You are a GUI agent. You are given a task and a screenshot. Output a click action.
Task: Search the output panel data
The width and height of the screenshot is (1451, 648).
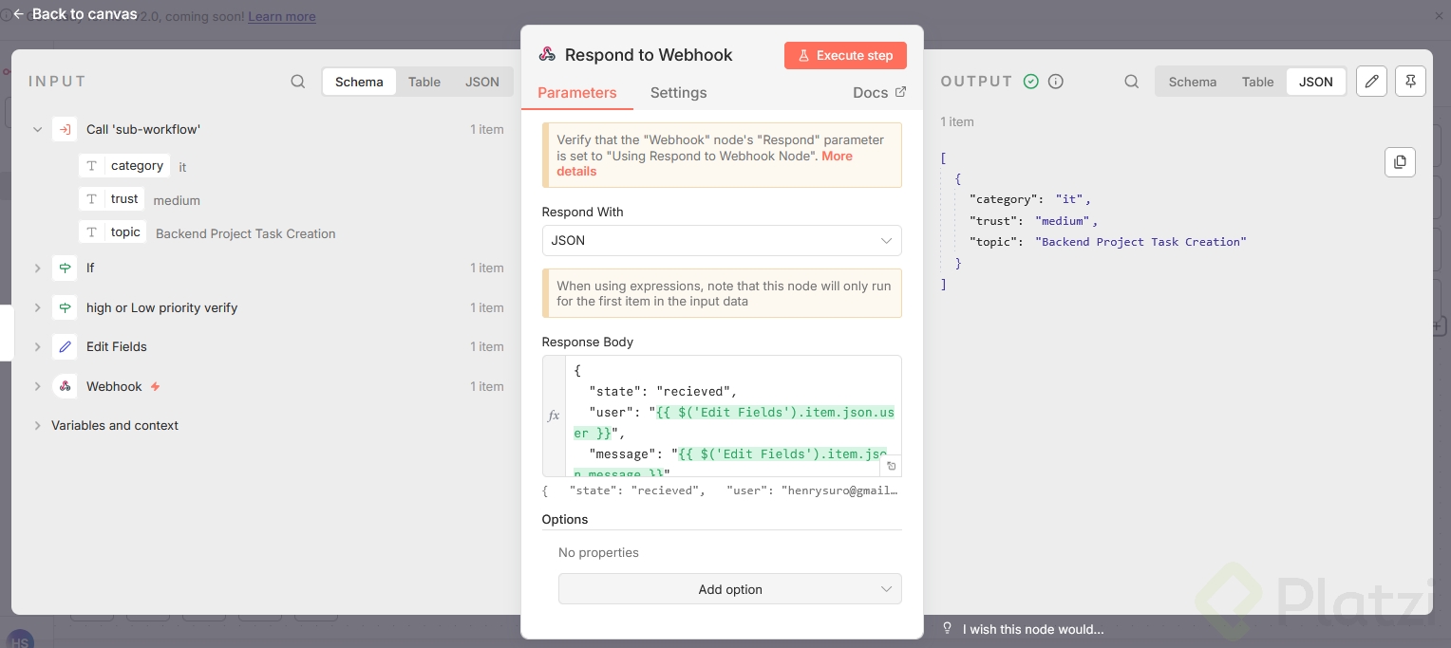pos(1131,82)
